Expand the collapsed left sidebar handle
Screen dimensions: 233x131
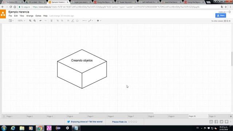[x=1, y=71]
